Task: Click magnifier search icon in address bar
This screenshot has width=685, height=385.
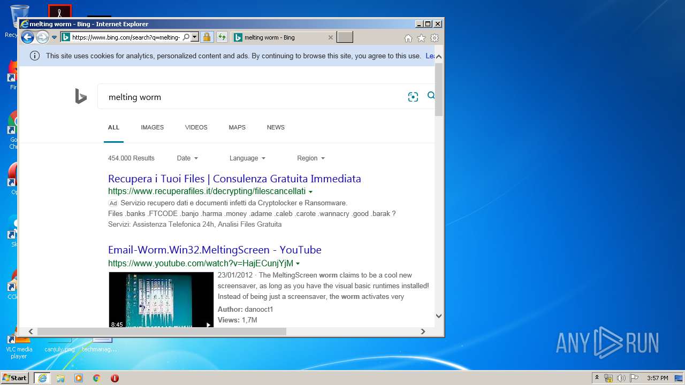Action: point(186,37)
